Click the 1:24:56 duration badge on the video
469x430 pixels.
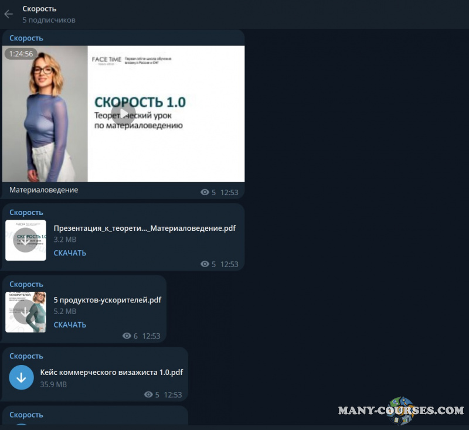[21, 54]
